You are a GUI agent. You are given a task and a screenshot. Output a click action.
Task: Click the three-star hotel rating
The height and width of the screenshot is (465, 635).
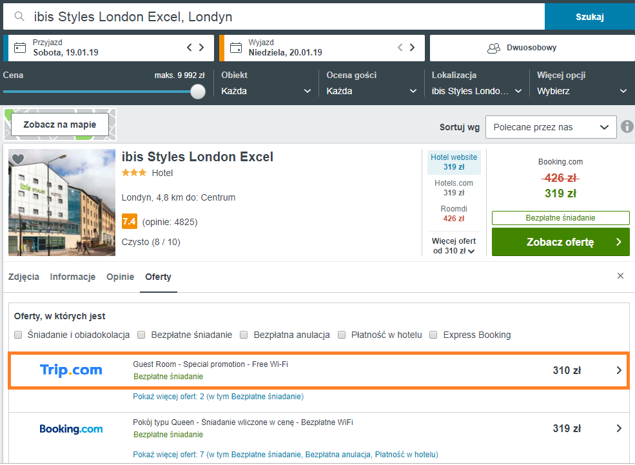pyautogui.click(x=134, y=173)
